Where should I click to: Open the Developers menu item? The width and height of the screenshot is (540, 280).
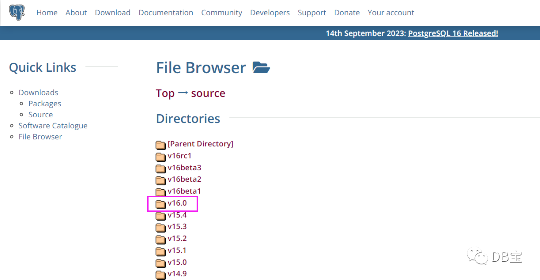point(270,13)
